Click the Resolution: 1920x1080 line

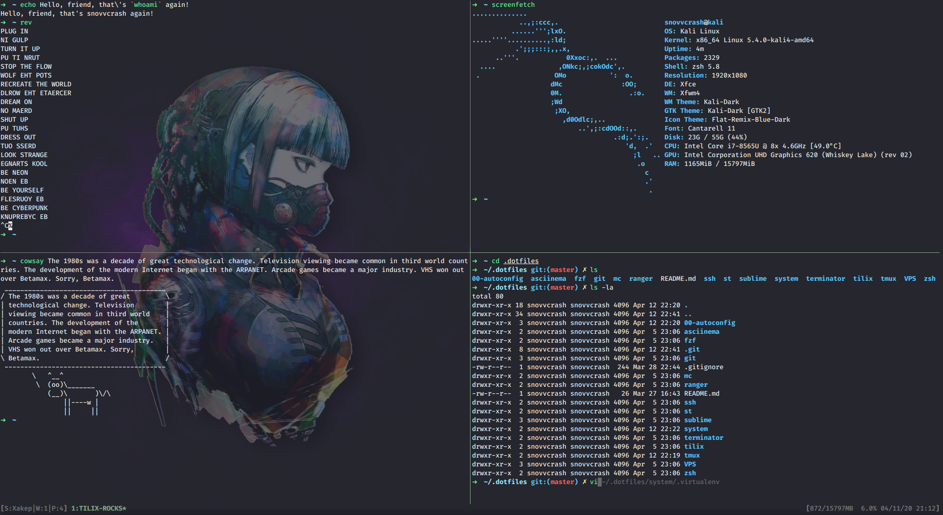(x=705, y=75)
